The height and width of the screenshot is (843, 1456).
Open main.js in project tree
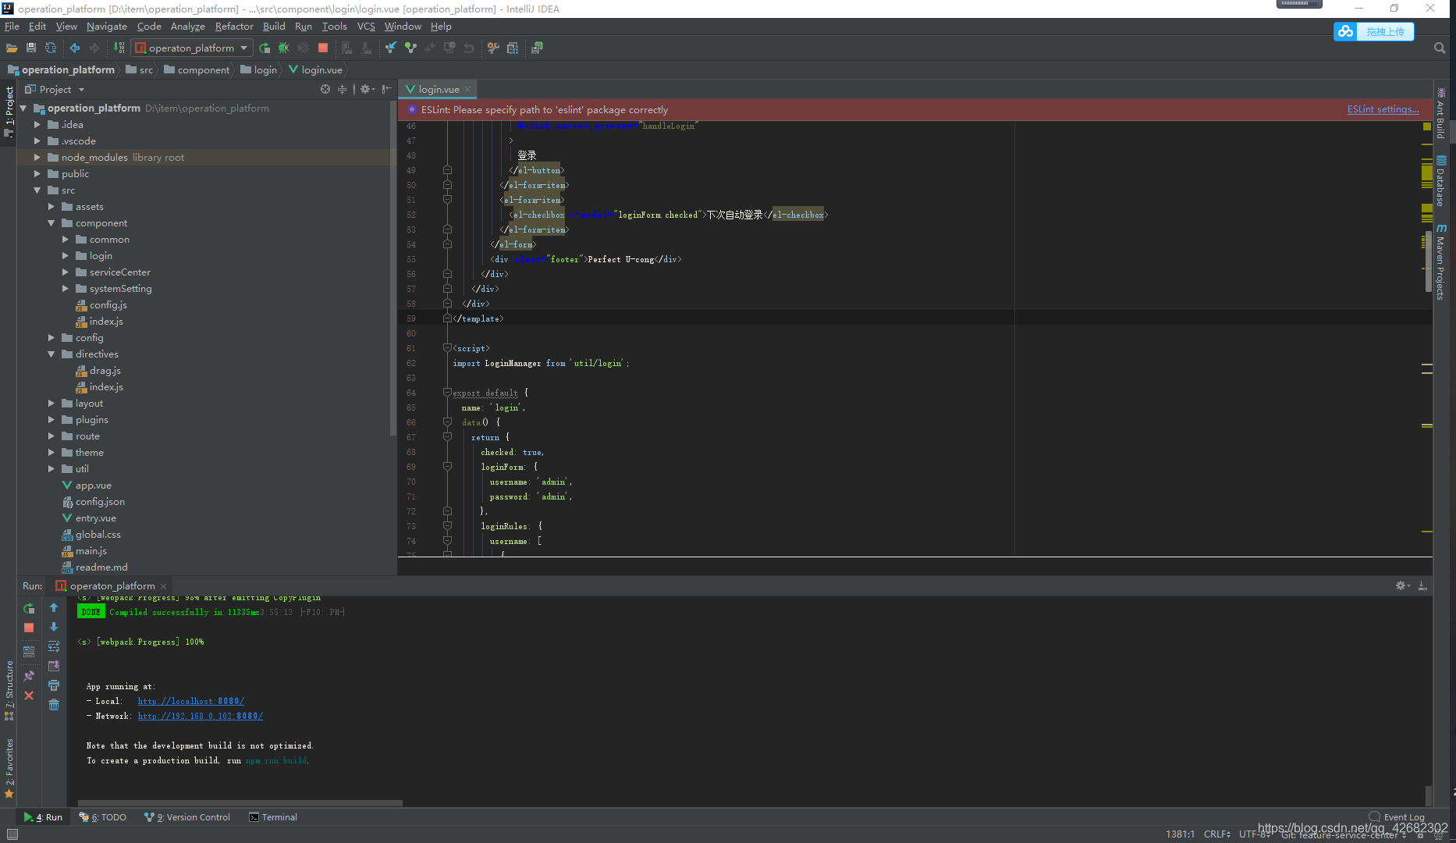pyautogui.click(x=91, y=550)
